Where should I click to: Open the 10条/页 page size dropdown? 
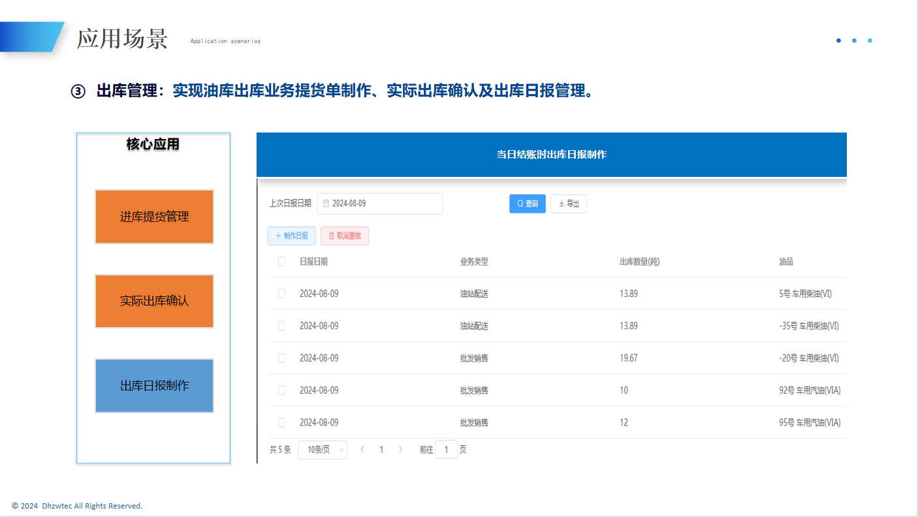[x=323, y=450]
